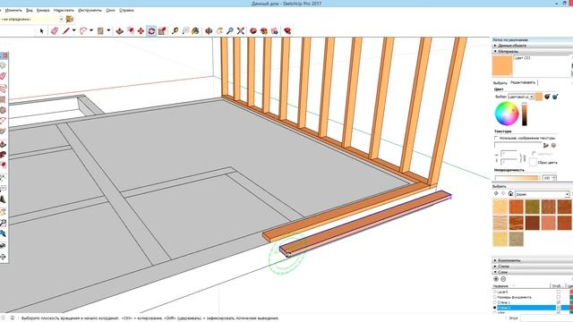The height and width of the screenshot is (322, 573).
Task: Click the browse texture file icon
Action: pyautogui.click(x=546, y=145)
